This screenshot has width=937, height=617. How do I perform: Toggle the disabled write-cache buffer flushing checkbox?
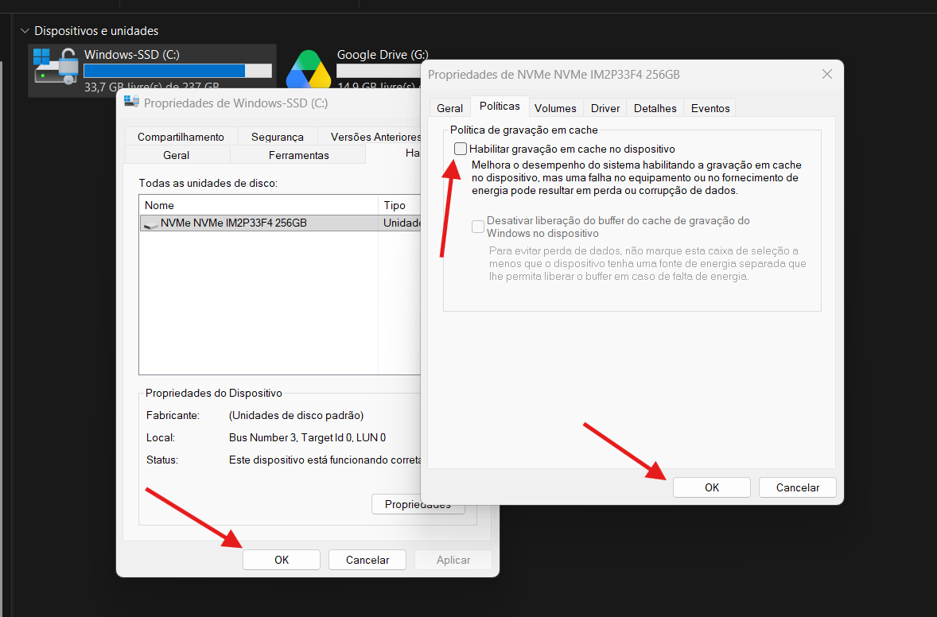477,227
